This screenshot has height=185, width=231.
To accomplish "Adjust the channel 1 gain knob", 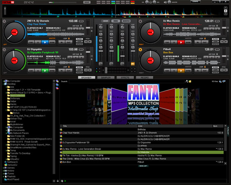I will tap(101, 27).
